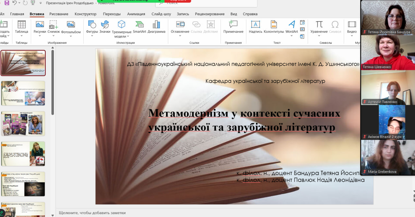Click the Save icon in title bar
Viewport: 415px width, 217px height.
coord(7,3)
